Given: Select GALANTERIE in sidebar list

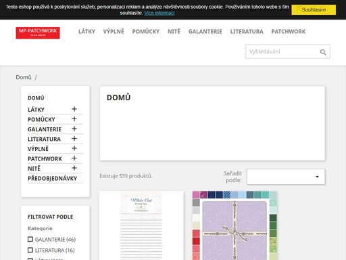Looking at the screenshot, I should tap(45, 129).
